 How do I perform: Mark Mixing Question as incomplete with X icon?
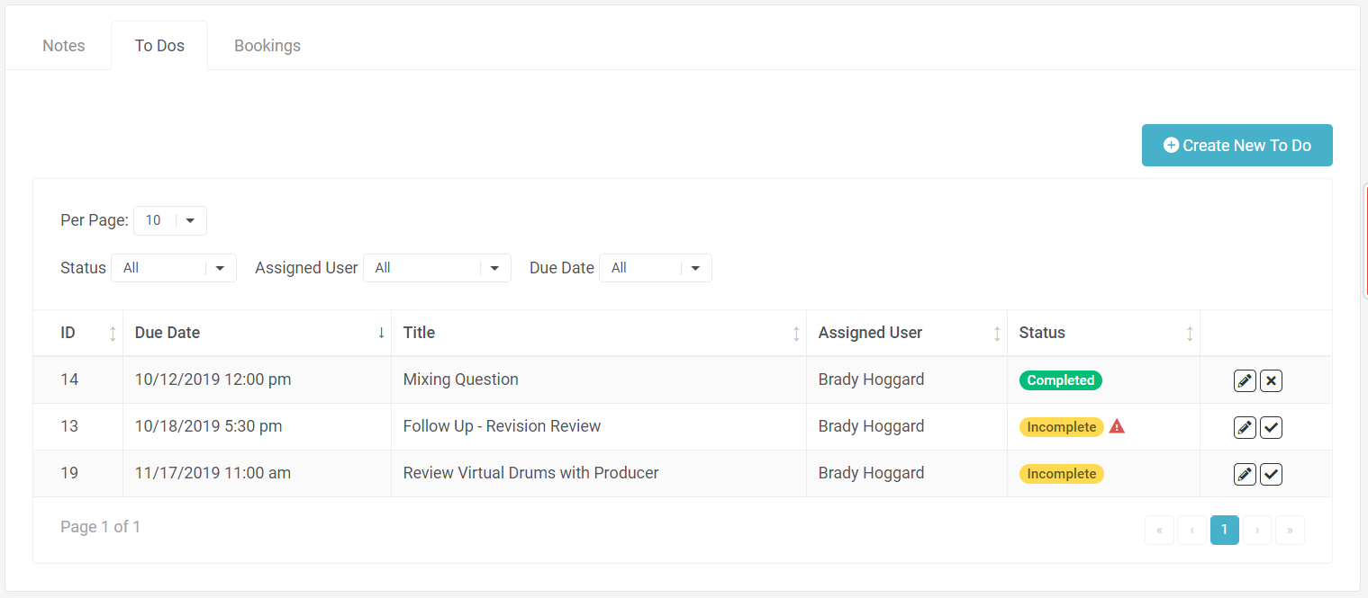point(1271,380)
